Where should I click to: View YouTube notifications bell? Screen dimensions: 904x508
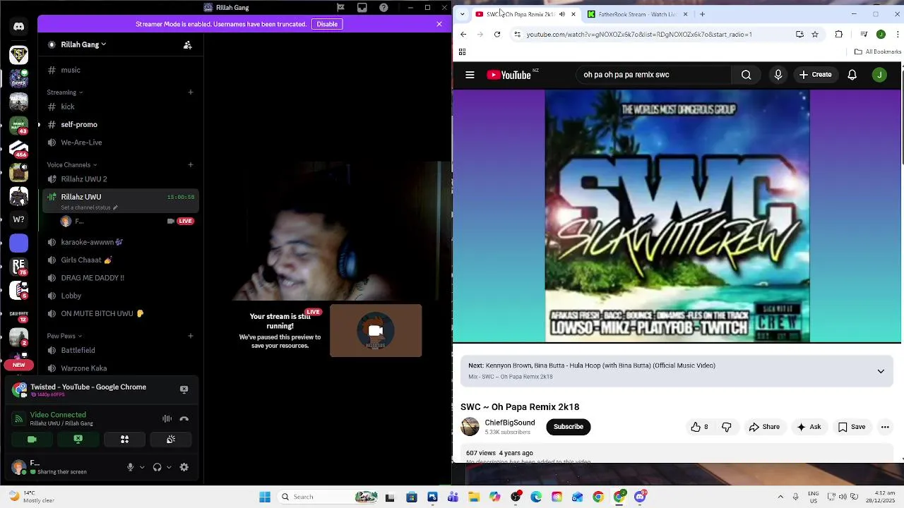(852, 75)
